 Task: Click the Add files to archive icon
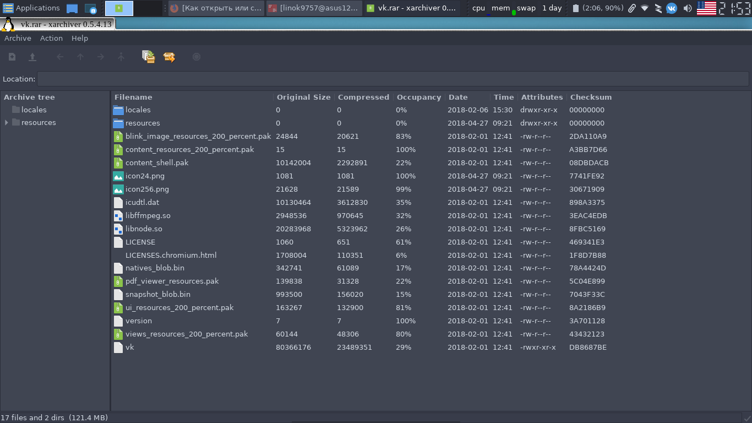(148, 57)
